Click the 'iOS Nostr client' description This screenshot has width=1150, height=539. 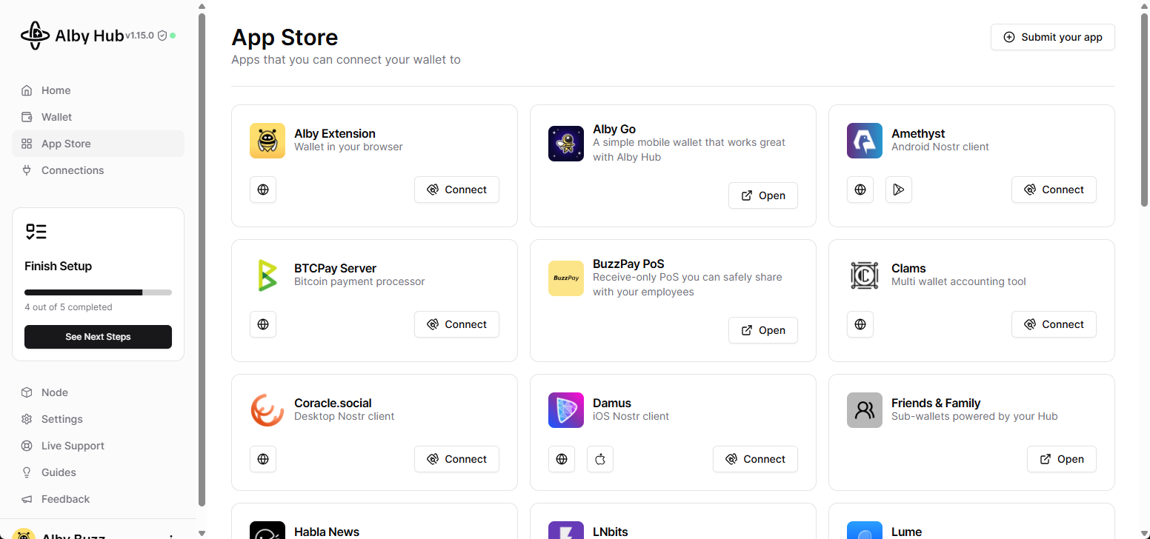click(631, 417)
